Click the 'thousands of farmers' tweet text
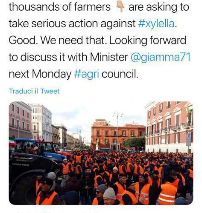Image resolution: width=202 pixels, height=213 pixels. click(60, 7)
